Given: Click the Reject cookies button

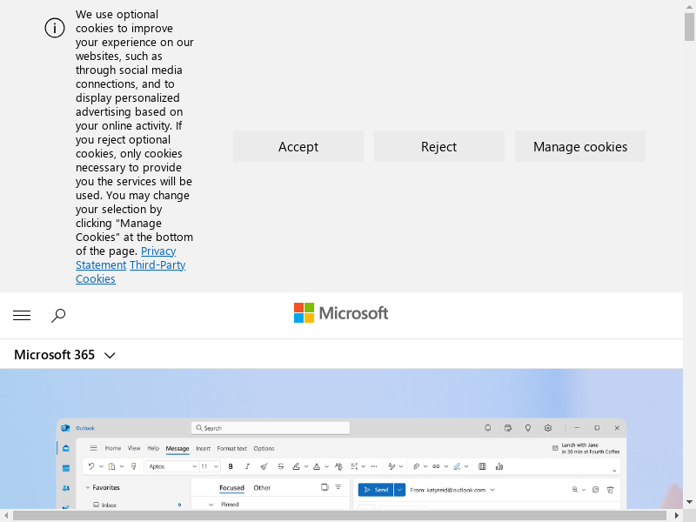Looking at the screenshot, I should pyautogui.click(x=439, y=146).
